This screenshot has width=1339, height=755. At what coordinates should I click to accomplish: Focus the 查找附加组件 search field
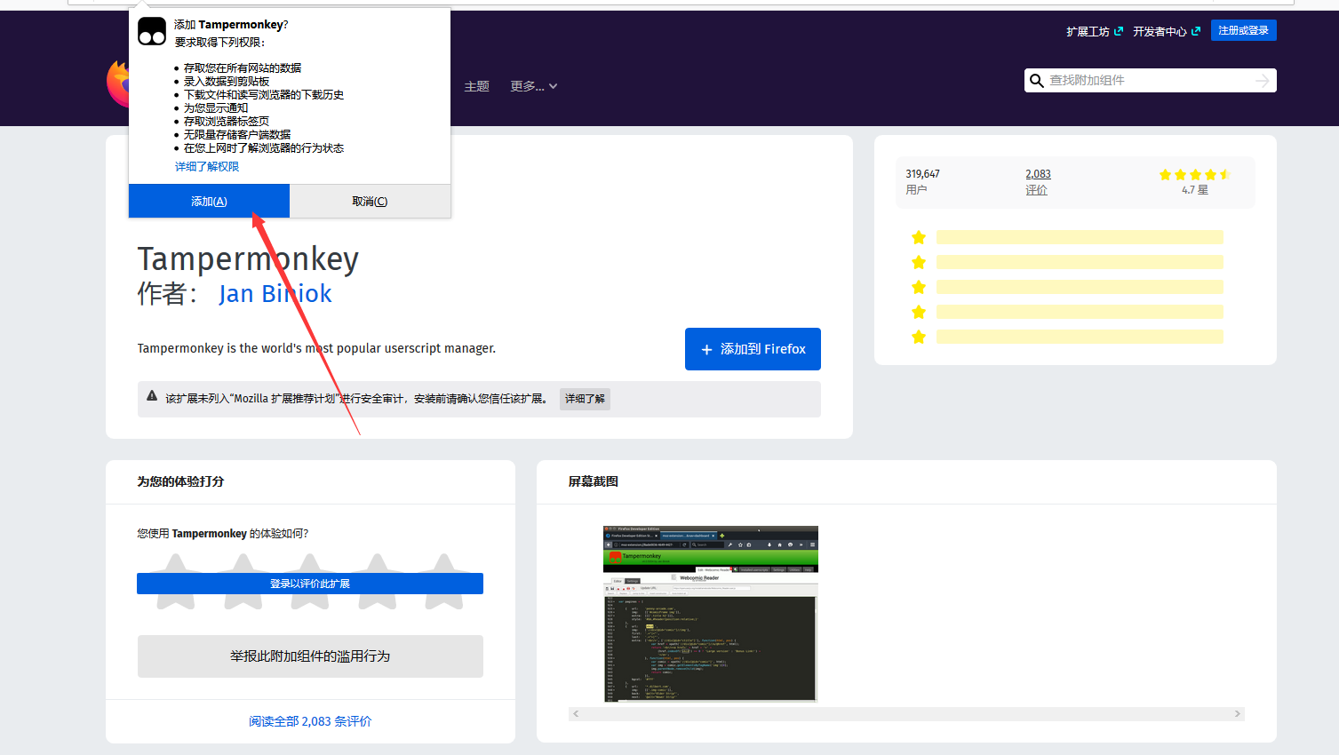(x=1150, y=81)
